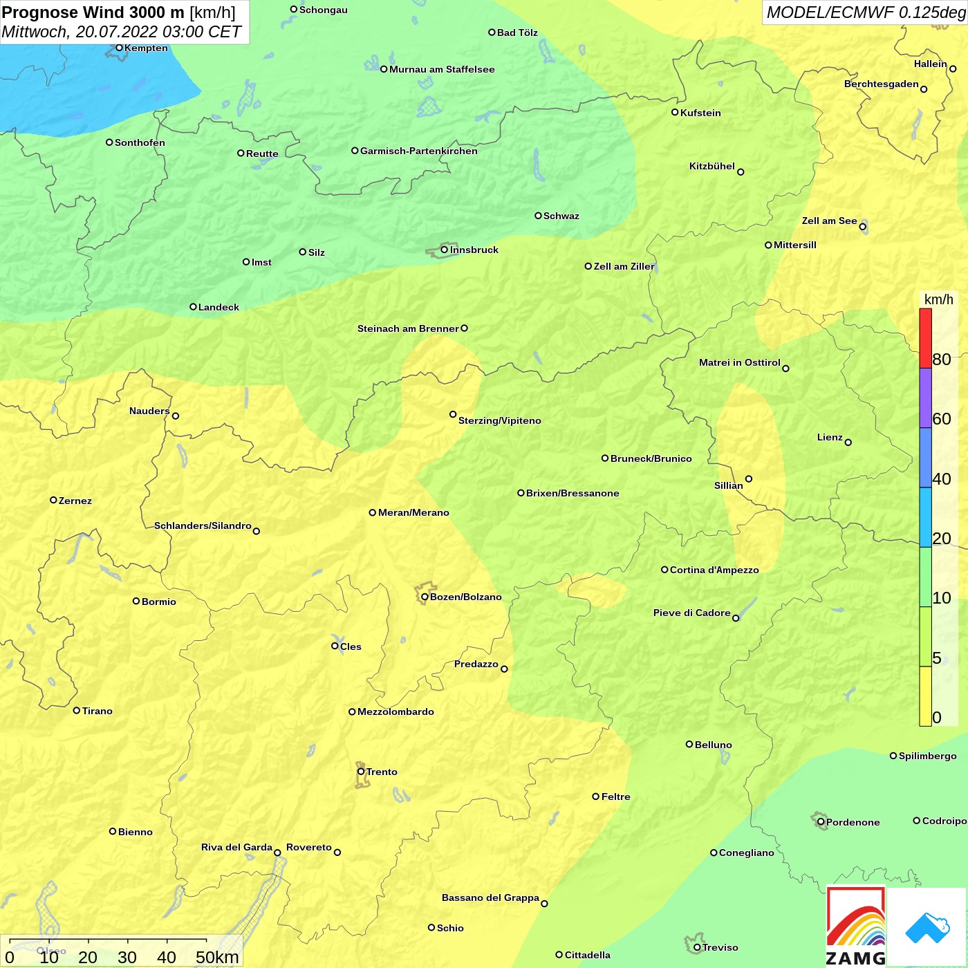Click the Mezzolombardo label
The width and height of the screenshot is (968, 968).
pyautogui.click(x=395, y=711)
